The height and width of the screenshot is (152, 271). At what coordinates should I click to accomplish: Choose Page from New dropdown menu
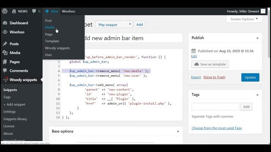(x=49, y=34)
